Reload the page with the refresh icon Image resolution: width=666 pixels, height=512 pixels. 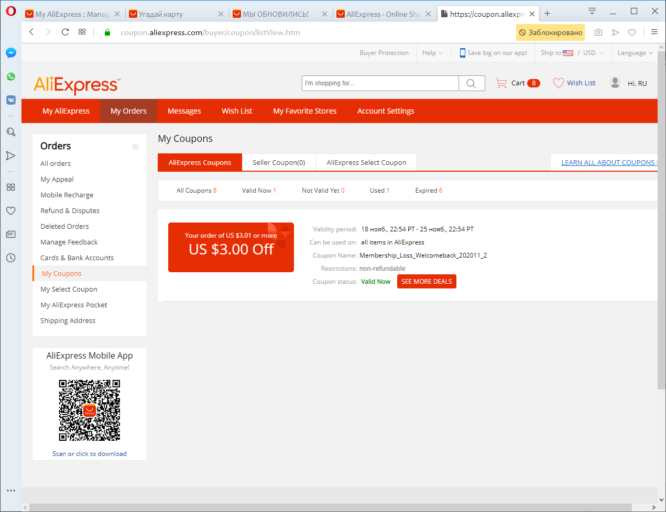pos(65,32)
